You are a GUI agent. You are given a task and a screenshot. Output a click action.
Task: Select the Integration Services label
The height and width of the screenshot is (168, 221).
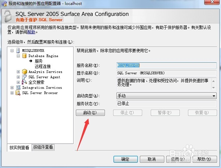42,87
